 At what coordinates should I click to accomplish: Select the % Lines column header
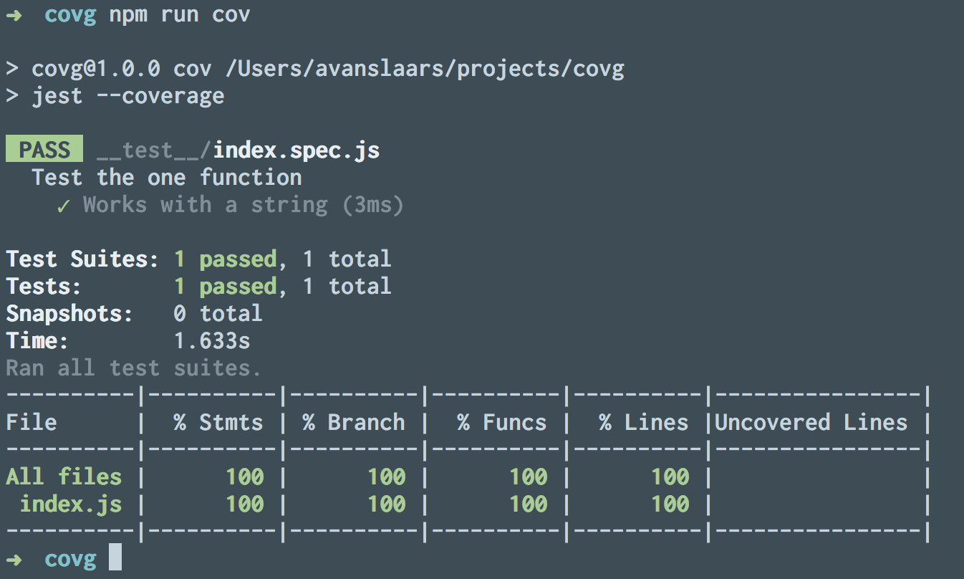[643, 421]
